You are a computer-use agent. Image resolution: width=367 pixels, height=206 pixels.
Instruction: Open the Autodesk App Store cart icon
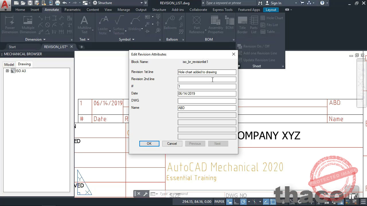pos(302,3)
